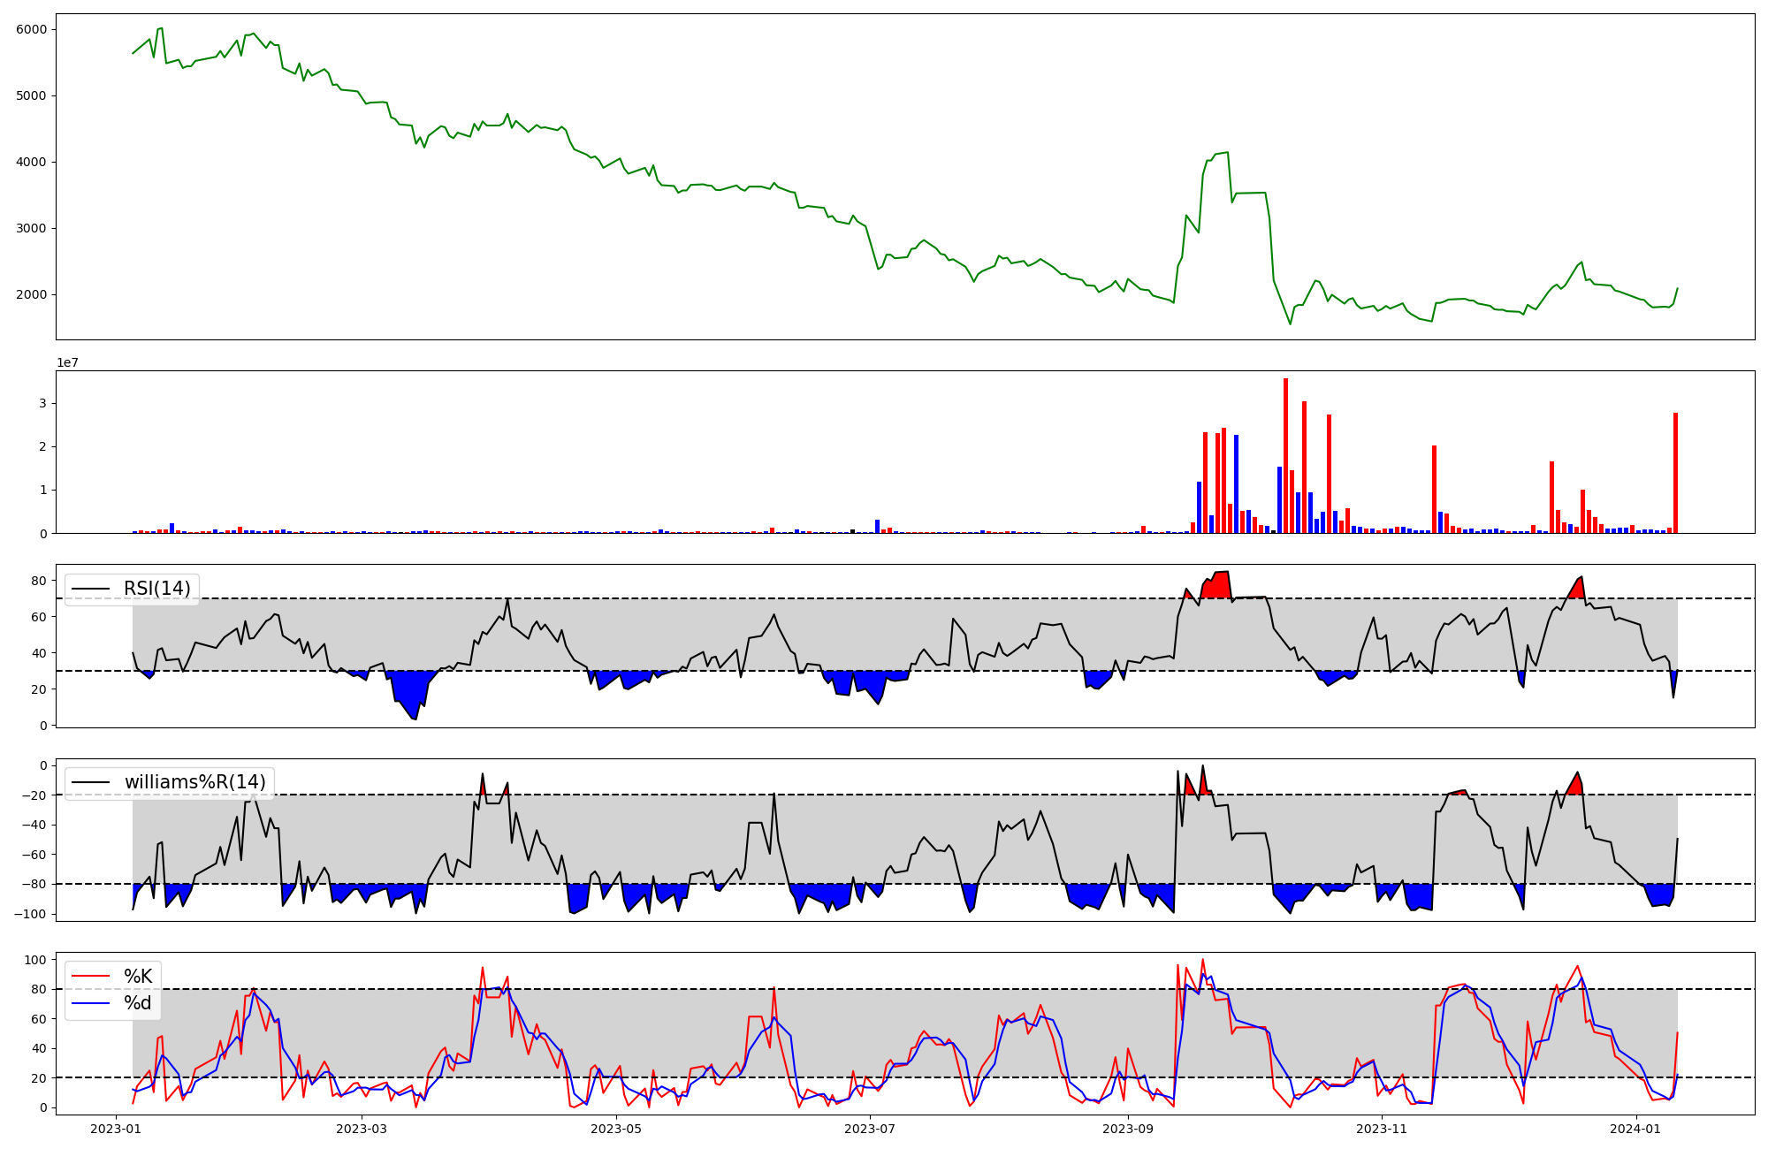Click the -100 tick on Williams axis
This screenshot has width=1768, height=1149.
(32, 914)
